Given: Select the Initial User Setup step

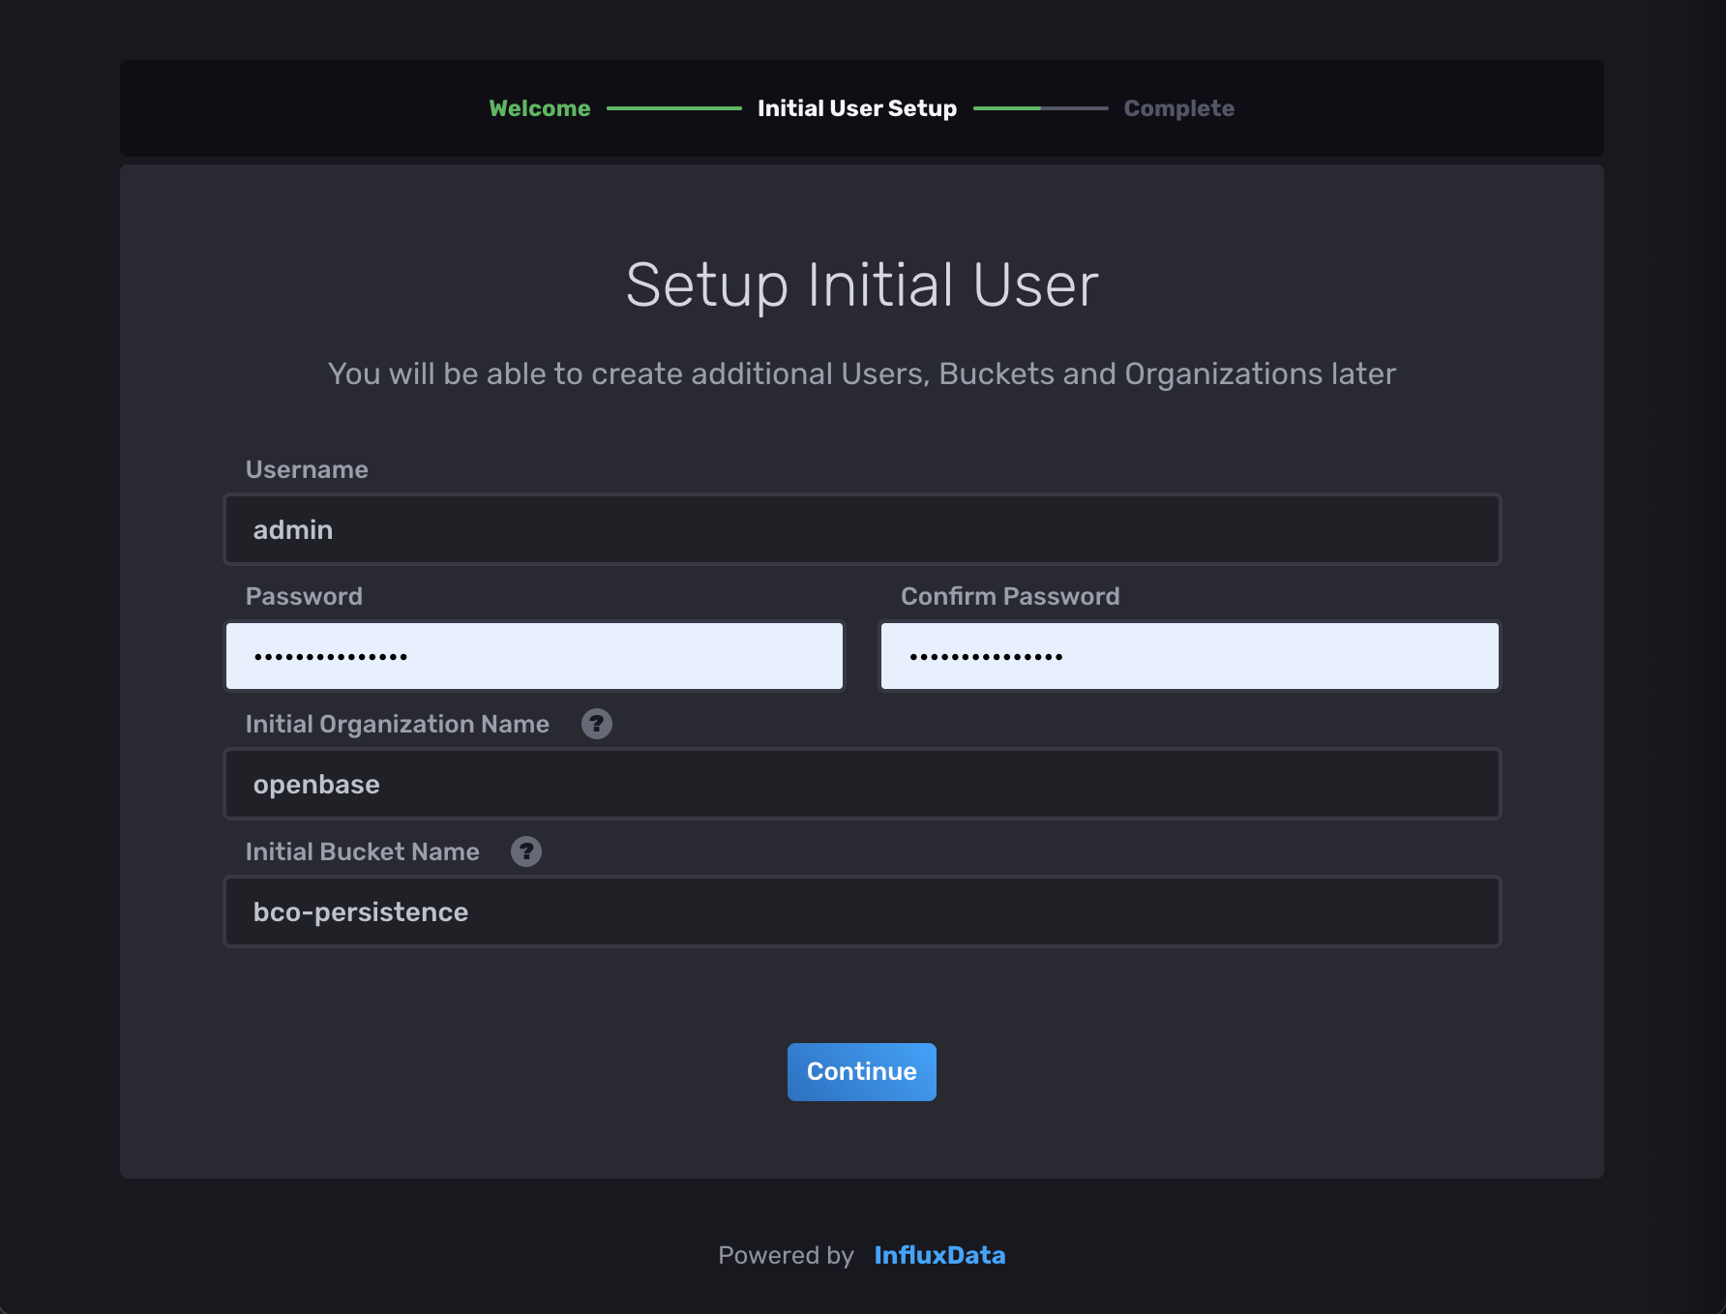Looking at the screenshot, I should pos(856,108).
